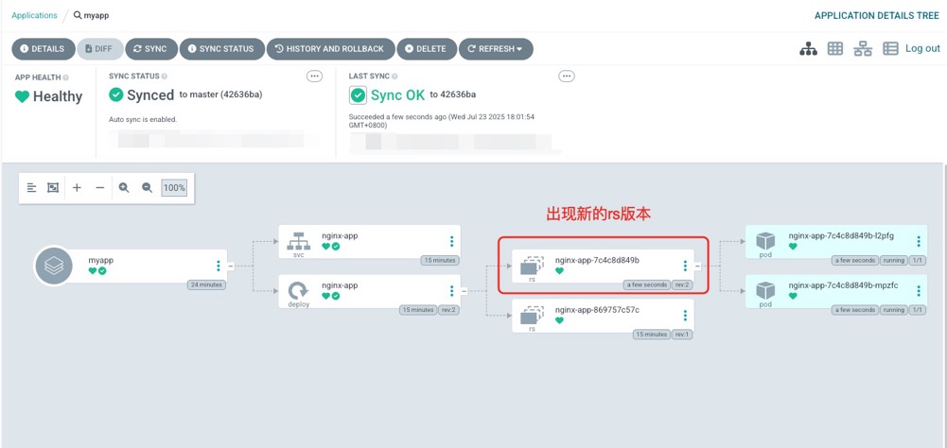
Task: Click the fit-to-screen image icon
Action: [54, 188]
